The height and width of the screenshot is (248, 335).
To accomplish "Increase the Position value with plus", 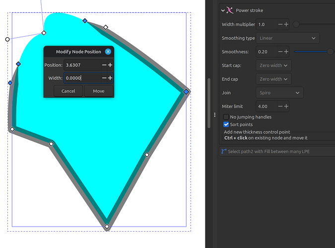I will (110, 65).
